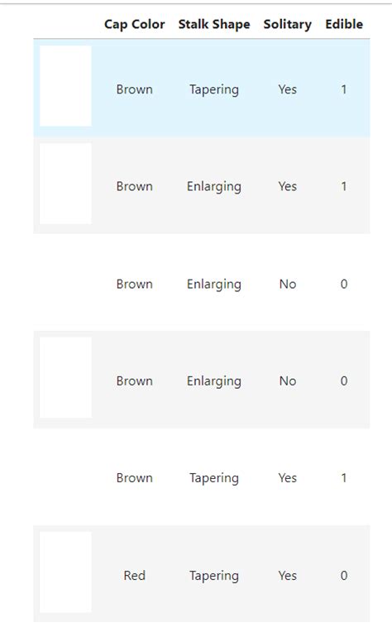Screen dimensions: 392x632
Task: Select Enlarging cell in the Solitary Yes row
Action: point(214,187)
